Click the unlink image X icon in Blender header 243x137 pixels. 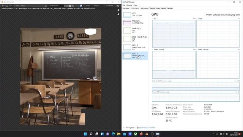tap(73, 6)
